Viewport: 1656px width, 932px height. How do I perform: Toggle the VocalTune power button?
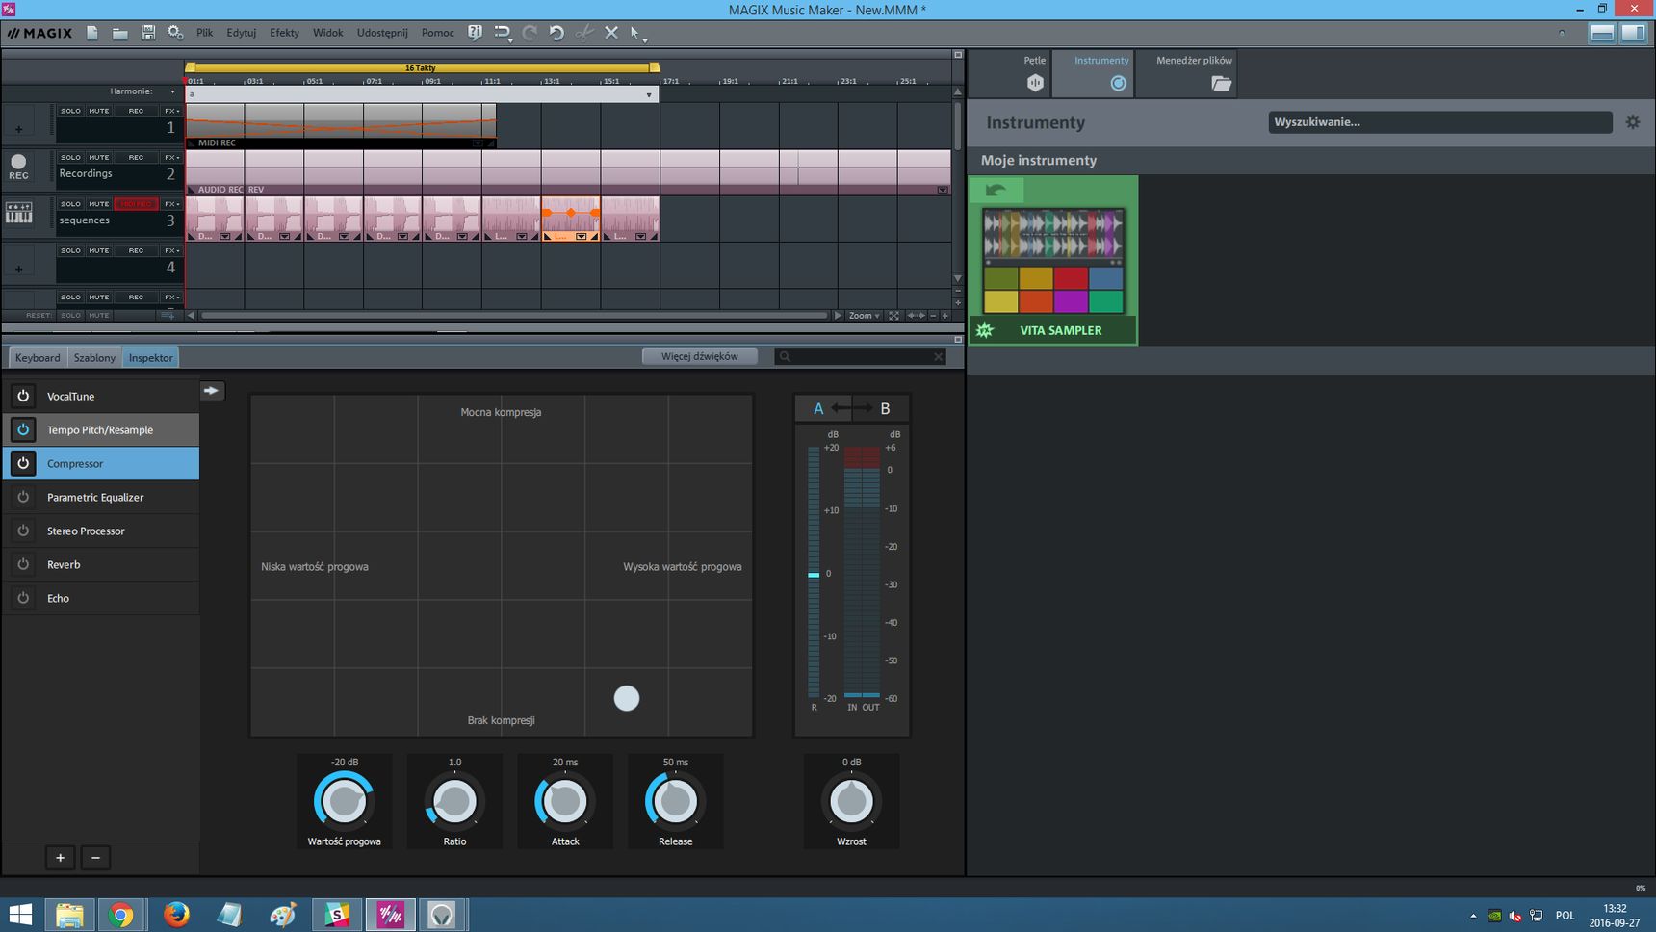coord(23,396)
